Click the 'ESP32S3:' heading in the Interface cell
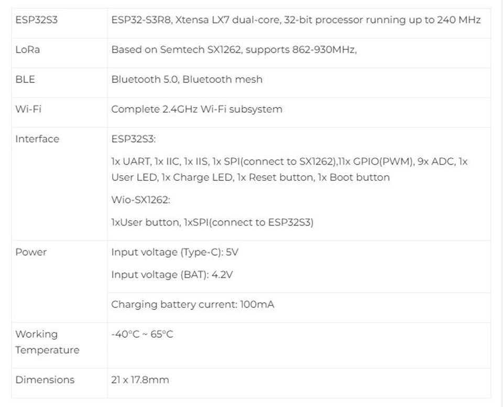 coord(134,139)
